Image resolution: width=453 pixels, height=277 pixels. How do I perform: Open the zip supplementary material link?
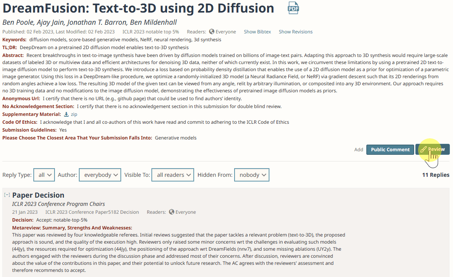point(74,114)
